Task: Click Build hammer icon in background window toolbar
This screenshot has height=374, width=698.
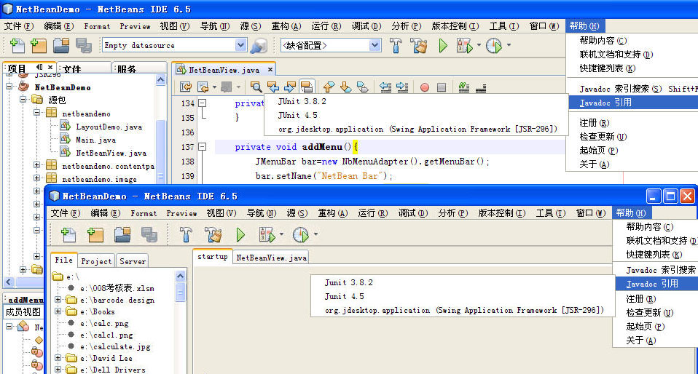Action: [396, 45]
